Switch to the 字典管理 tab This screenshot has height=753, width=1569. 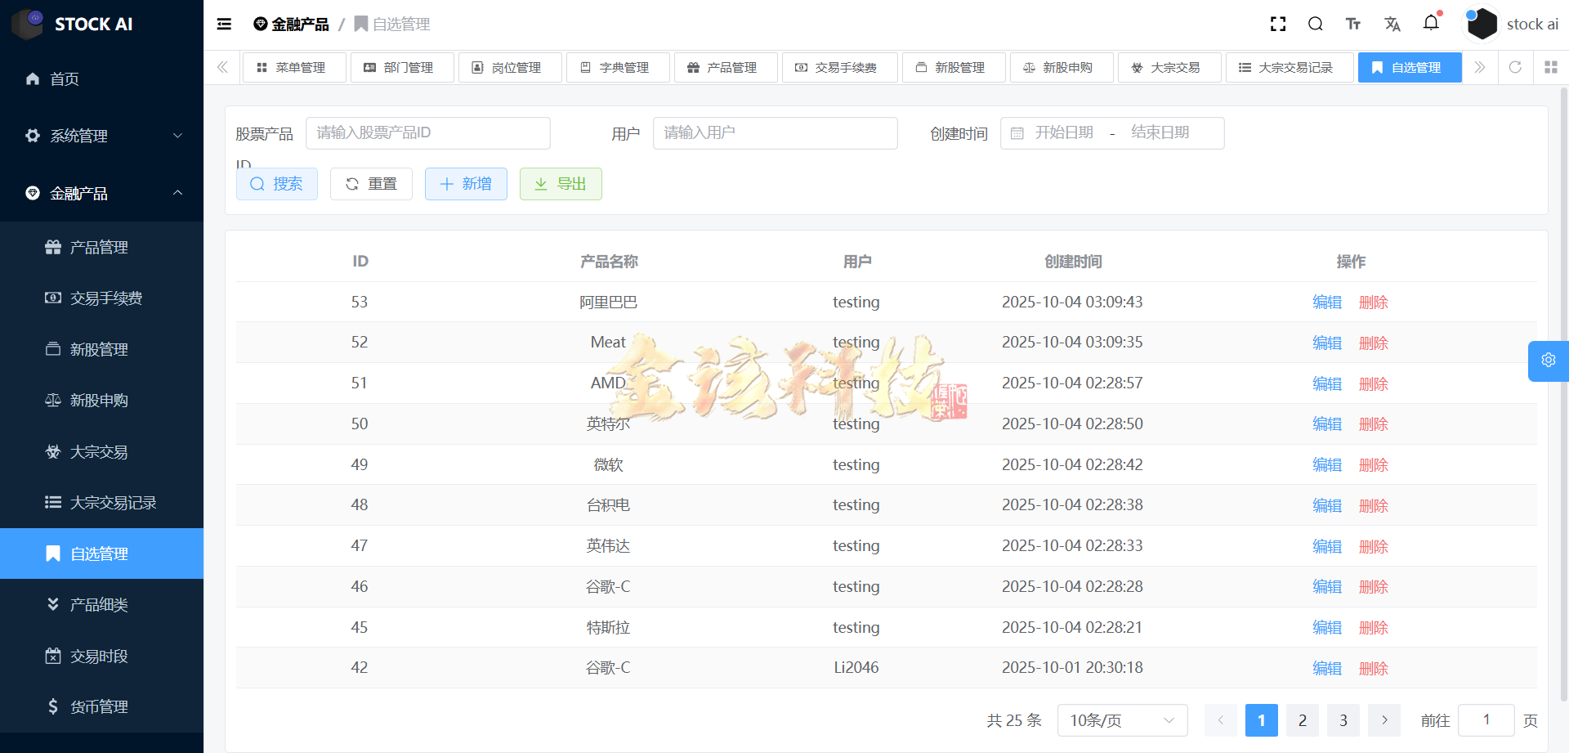tap(618, 67)
